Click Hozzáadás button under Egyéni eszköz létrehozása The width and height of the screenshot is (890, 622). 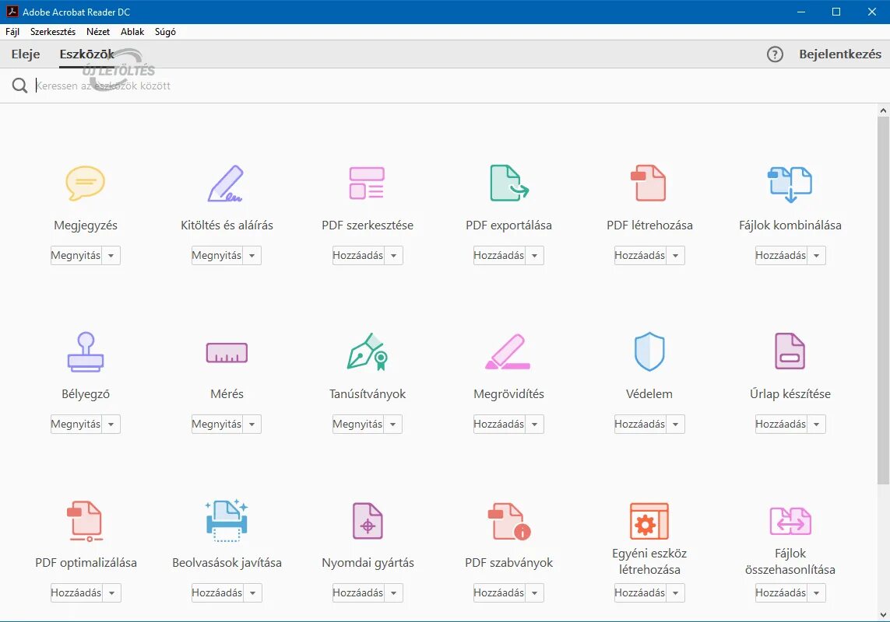tap(640, 593)
